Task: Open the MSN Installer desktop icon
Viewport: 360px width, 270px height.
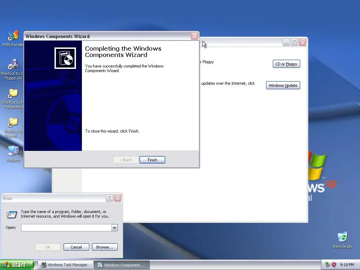Action: point(13,38)
